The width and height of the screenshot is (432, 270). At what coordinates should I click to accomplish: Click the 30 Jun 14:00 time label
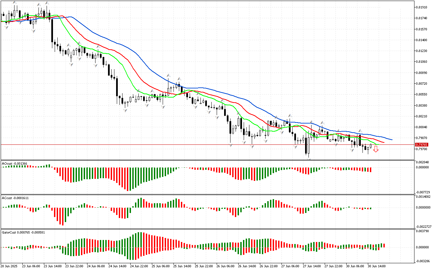coord(377,266)
